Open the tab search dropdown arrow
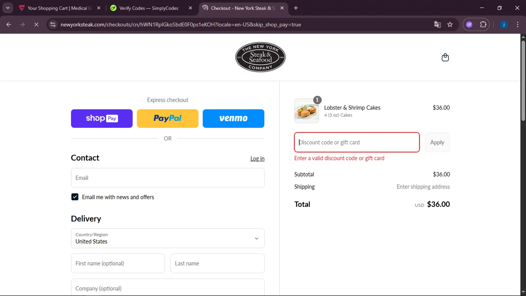 tap(8, 8)
